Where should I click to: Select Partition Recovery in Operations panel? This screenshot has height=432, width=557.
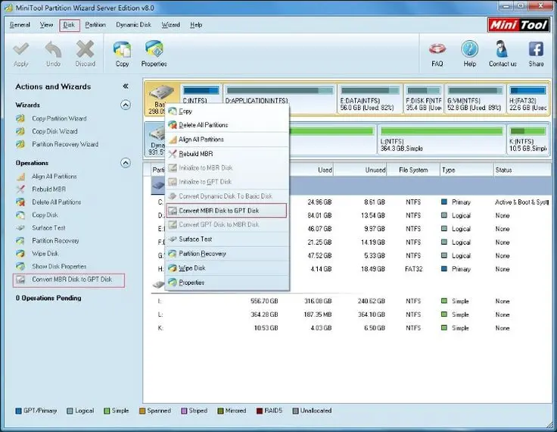coord(55,240)
